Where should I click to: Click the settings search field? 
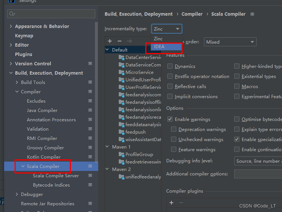(x=51, y=14)
